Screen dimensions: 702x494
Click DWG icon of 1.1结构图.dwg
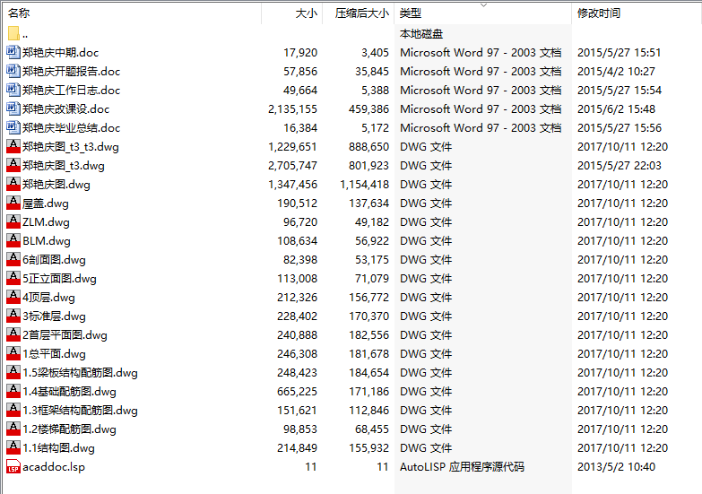point(13,447)
